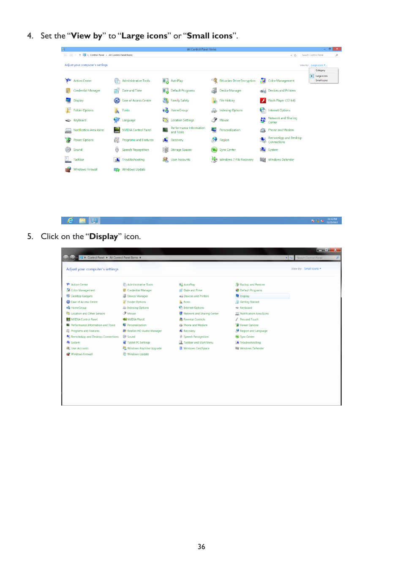Viewport: 403px width, 572px height.
Task: Open Parental Controls
Action: pos(192,319)
